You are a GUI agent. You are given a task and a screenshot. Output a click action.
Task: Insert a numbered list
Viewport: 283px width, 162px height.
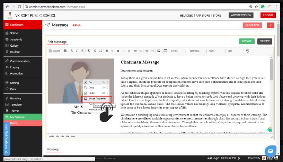coord(95,51)
